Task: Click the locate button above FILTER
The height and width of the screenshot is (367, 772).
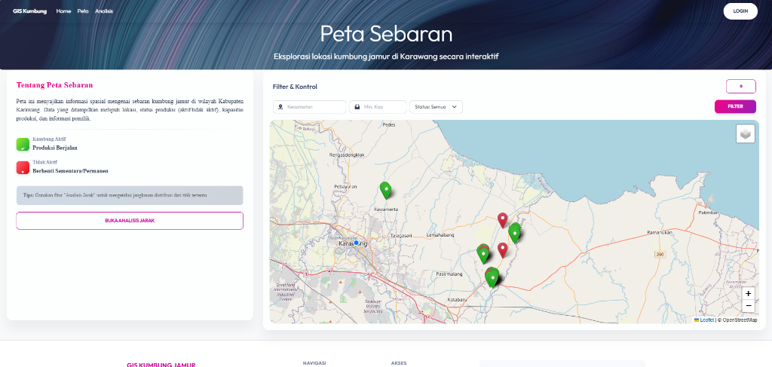Action: click(740, 87)
